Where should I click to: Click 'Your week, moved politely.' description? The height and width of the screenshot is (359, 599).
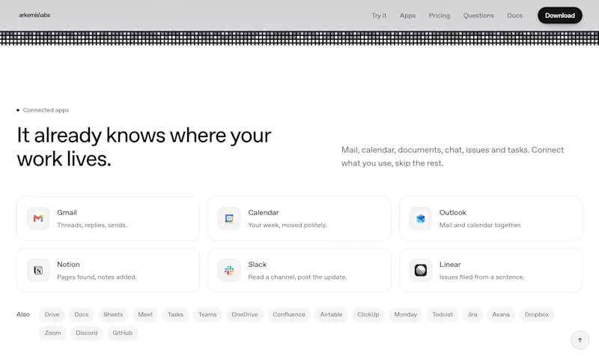click(288, 225)
